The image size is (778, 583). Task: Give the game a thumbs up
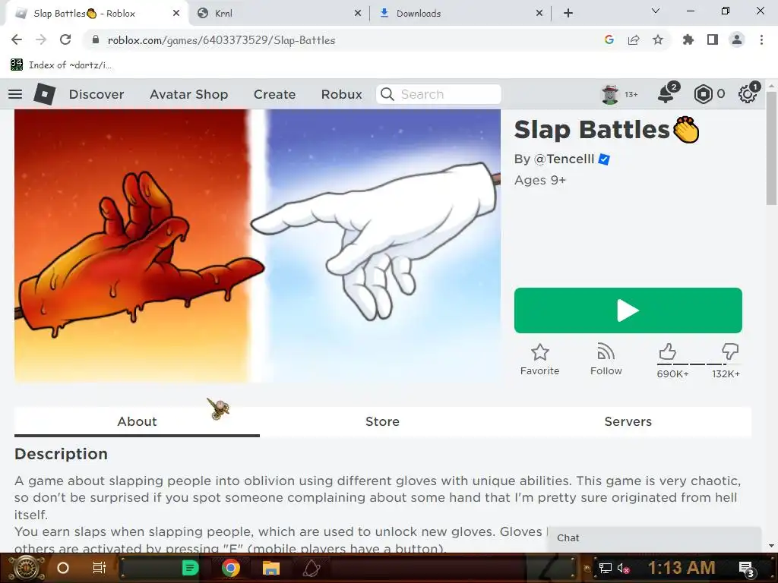667,351
